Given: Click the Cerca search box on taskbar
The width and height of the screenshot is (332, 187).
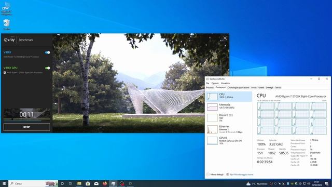Looking at the screenshot, I should (33, 183).
